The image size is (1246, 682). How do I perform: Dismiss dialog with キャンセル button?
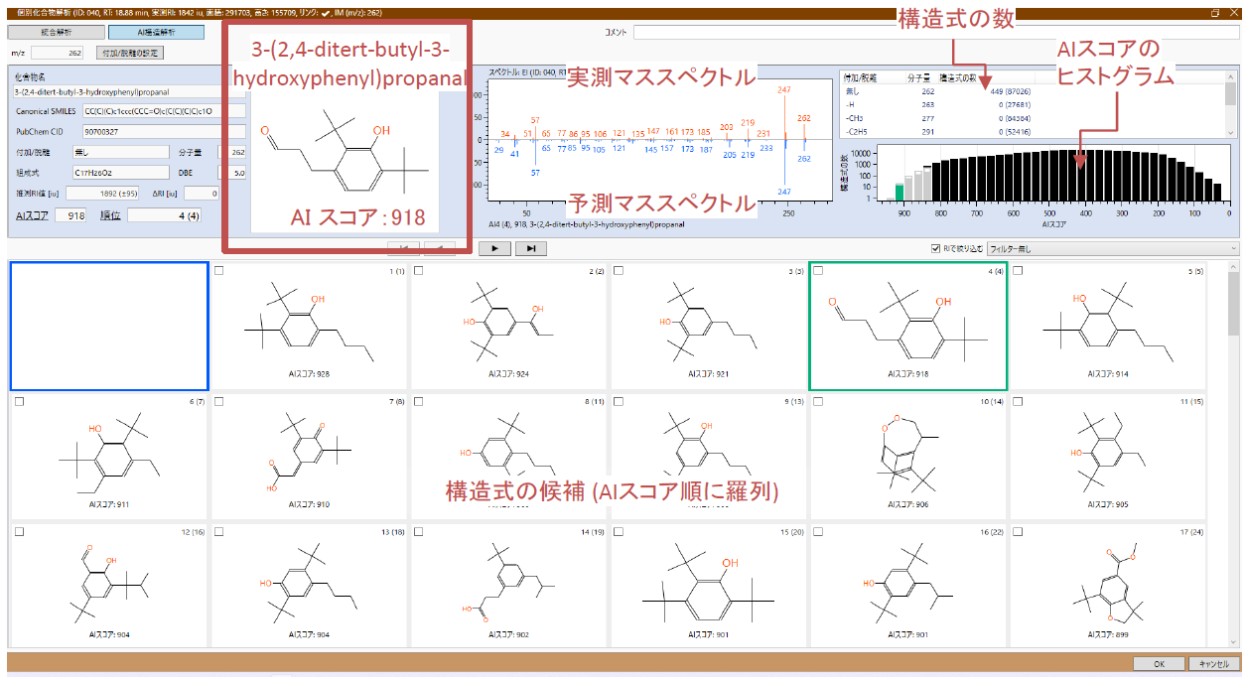(1213, 664)
